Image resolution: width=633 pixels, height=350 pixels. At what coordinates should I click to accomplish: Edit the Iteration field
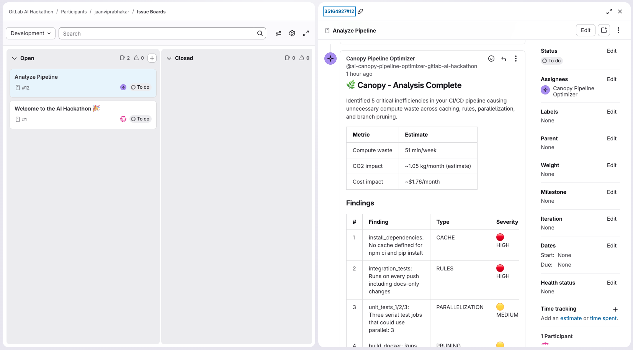tap(612, 219)
